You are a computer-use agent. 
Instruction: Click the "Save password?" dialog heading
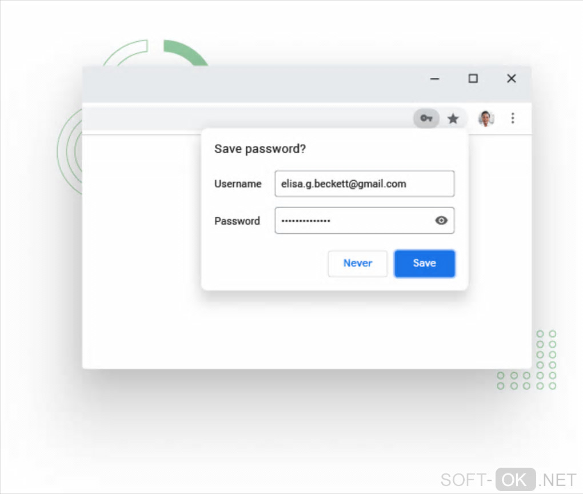260,149
